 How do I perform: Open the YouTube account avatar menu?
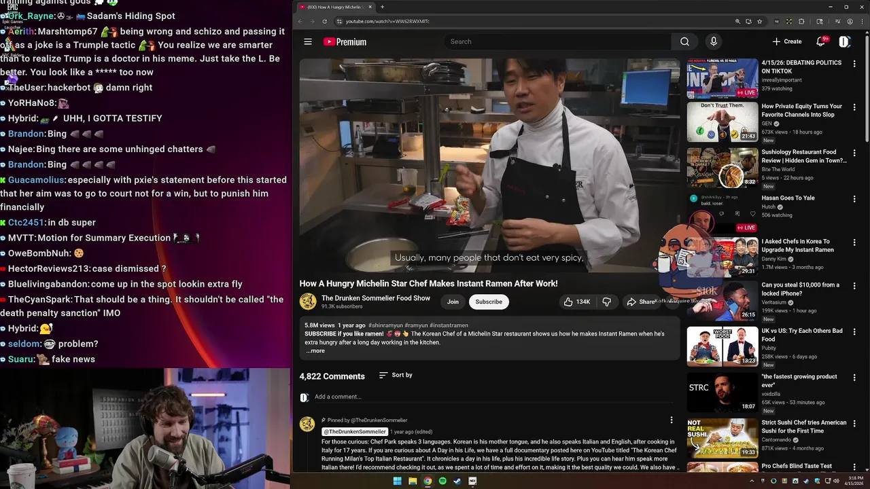(844, 41)
